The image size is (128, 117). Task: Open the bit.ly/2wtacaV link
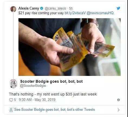75,13
